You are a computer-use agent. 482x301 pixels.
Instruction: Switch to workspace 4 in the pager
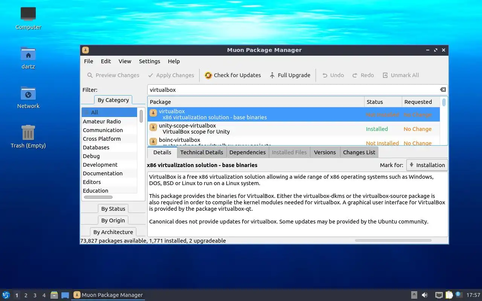44,295
